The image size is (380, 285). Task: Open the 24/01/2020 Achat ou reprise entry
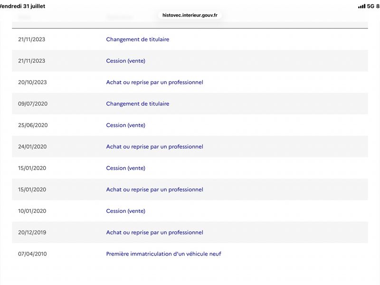[155, 147]
